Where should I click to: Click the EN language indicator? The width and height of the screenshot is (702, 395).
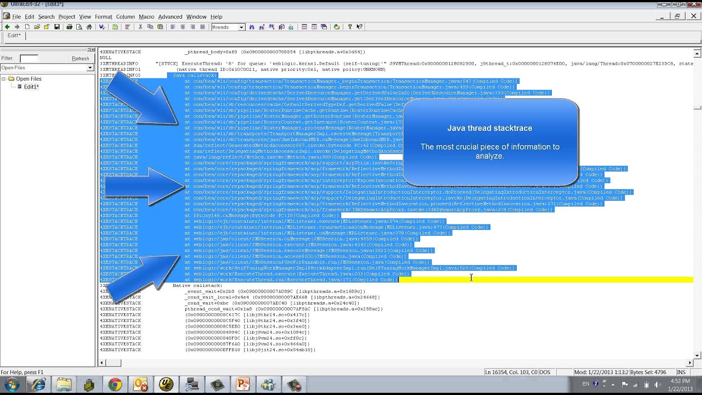point(585,384)
